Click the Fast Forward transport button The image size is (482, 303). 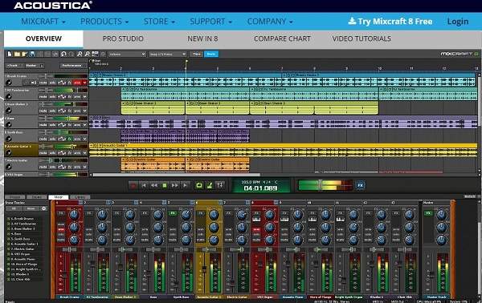[174, 185]
